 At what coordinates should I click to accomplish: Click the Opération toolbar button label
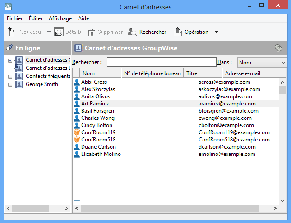click(x=196, y=32)
